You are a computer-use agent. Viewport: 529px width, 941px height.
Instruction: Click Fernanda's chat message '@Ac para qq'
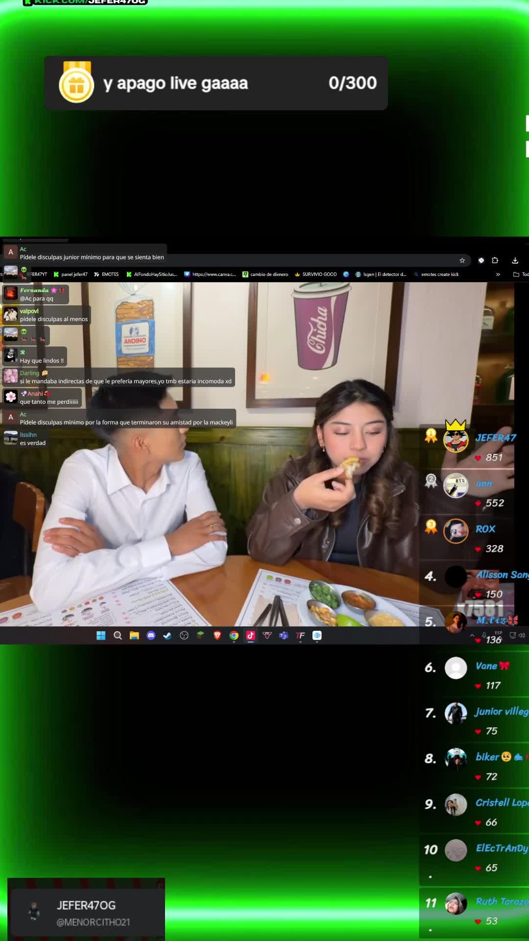(36, 295)
